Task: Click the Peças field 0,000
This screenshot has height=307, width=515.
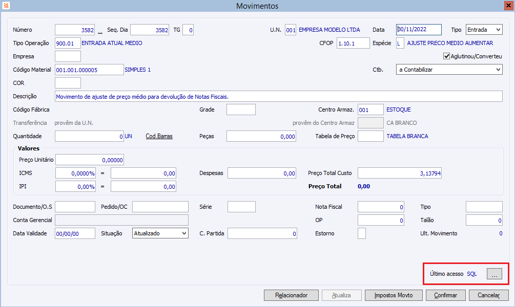Action: tap(261, 136)
